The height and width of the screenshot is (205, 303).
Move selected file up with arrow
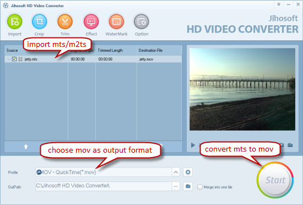(26, 147)
